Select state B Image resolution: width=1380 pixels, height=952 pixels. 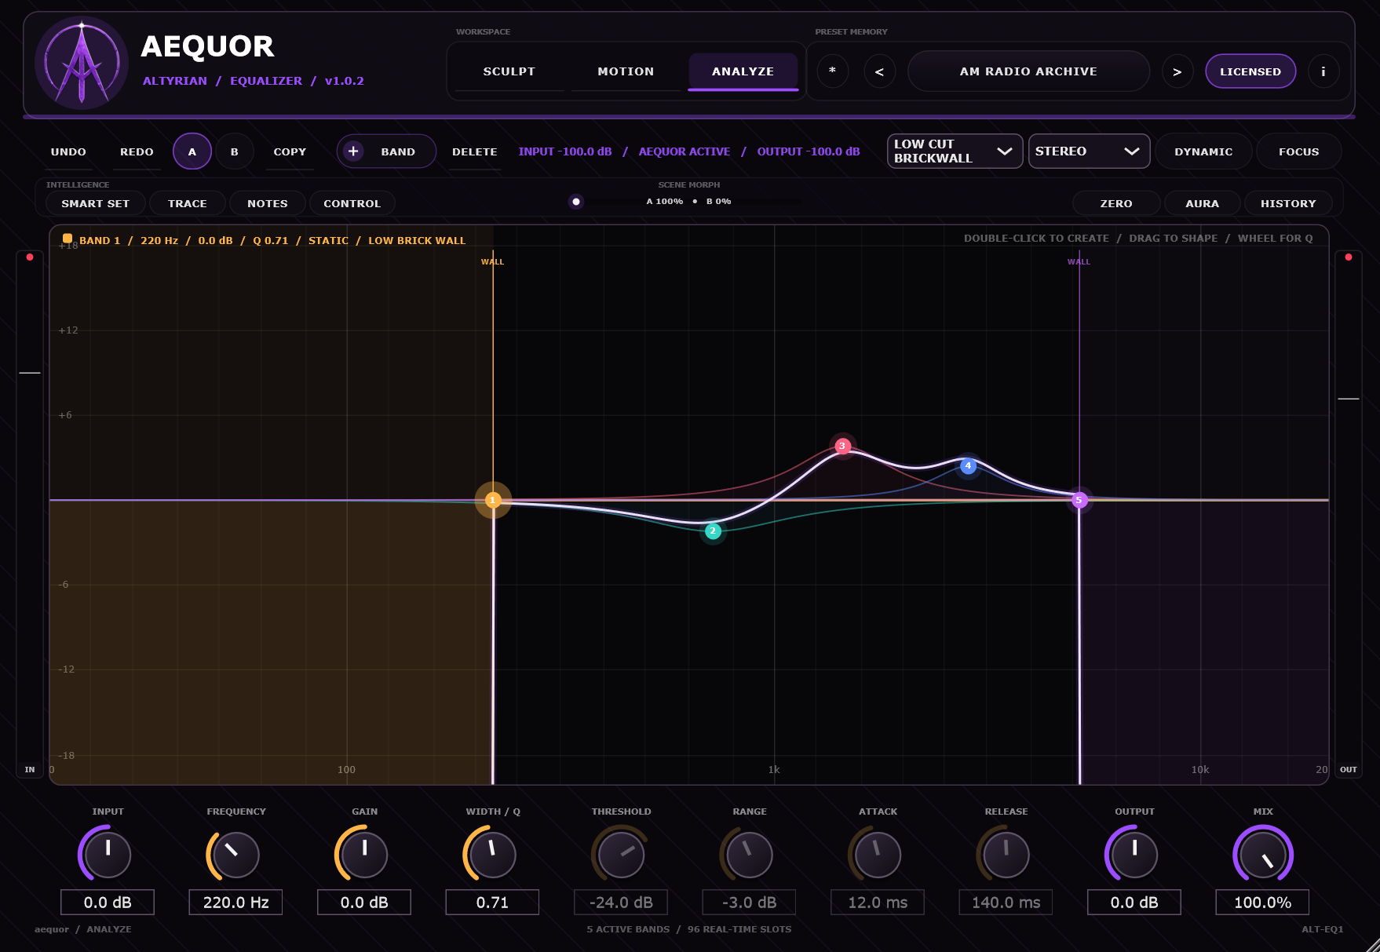tap(235, 151)
